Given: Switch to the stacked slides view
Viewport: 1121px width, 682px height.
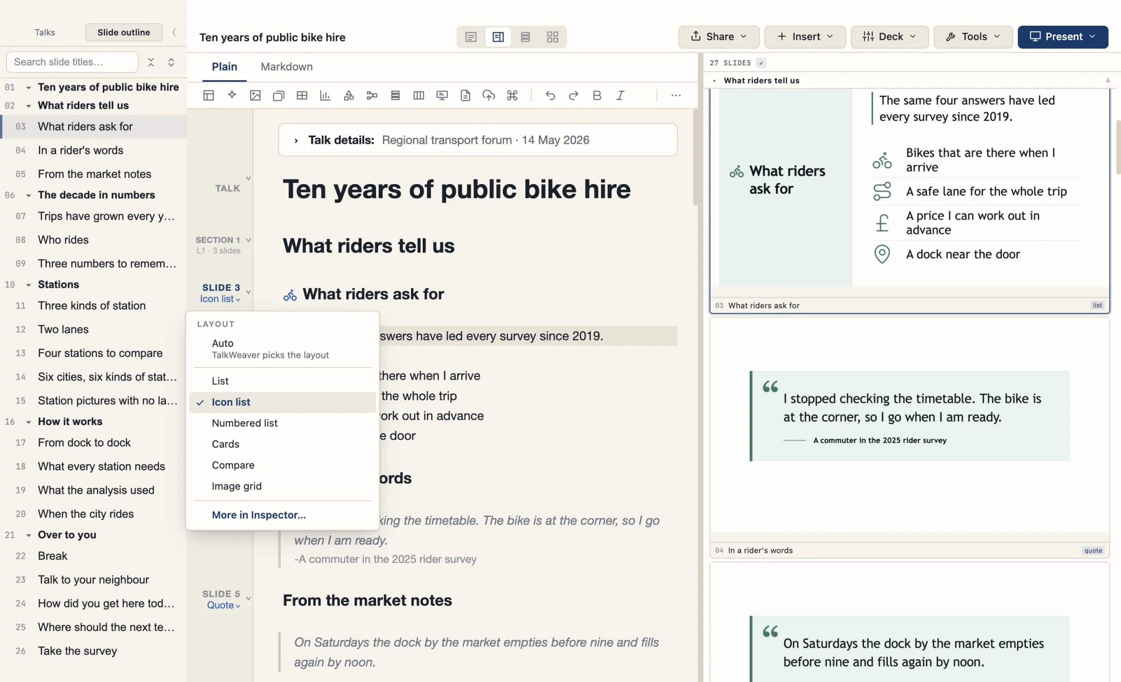Looking at the screenshot, I should (x=525, y=37).
